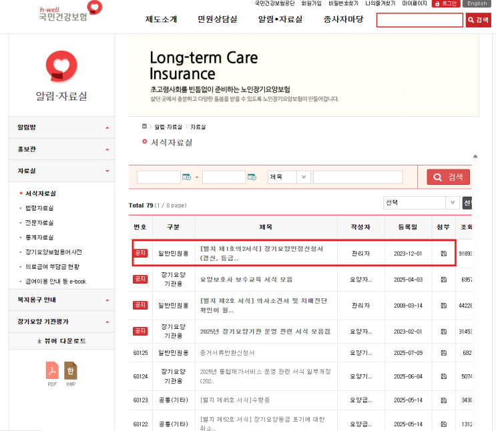This screenshot has width=496, height=431.
Task: Open the 알림•자료실 main menu
Action: pos(280,19)
